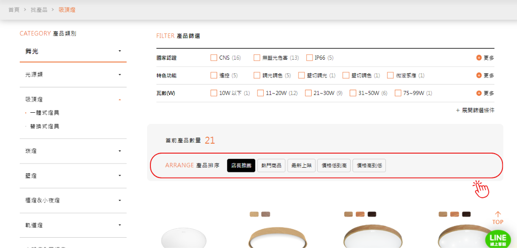The width and height of the screenshot is (517, 248).
Task: Collapse the 吸頂燈 category
Action: pyautogui.click(x=120, y=100)
